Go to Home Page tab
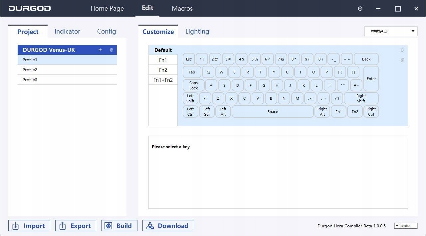The width and height of the screenshot is (426, 236). click(x=107, y=8)
